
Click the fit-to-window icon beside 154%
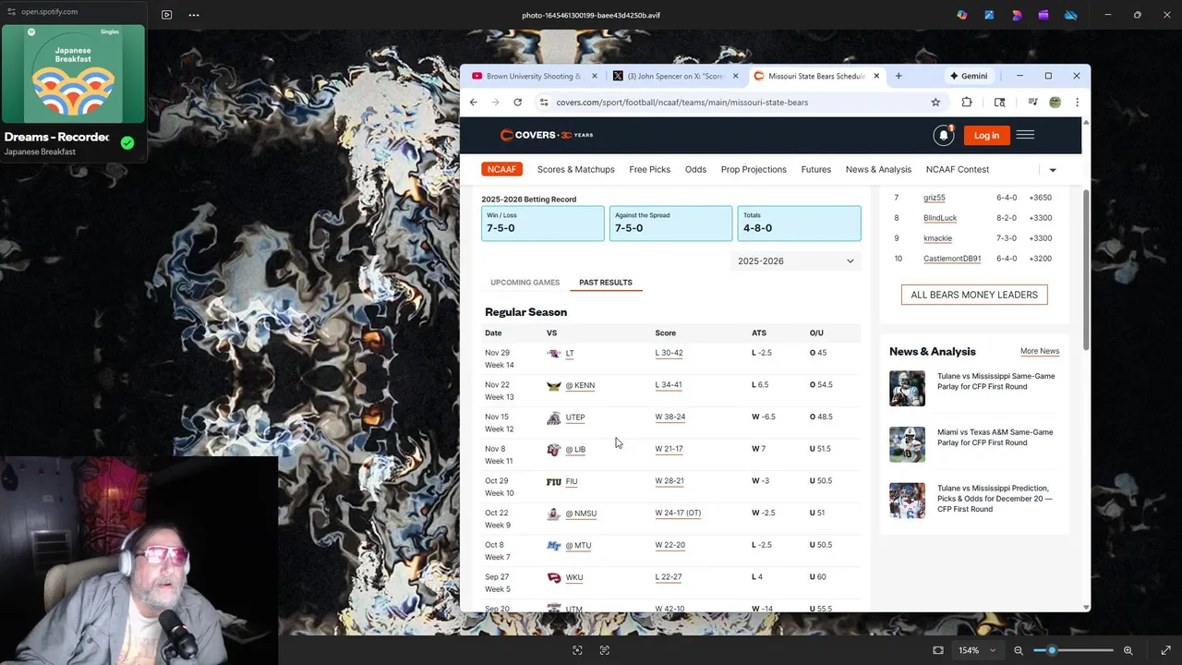click(938, 650)
